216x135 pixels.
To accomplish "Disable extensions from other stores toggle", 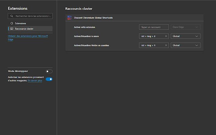I will (49, 79).
